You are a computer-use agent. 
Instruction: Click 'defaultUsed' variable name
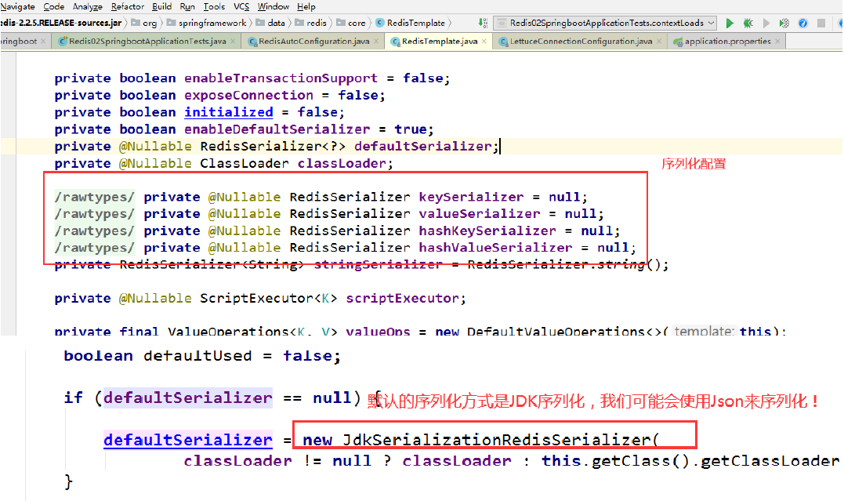pos(197,356)
